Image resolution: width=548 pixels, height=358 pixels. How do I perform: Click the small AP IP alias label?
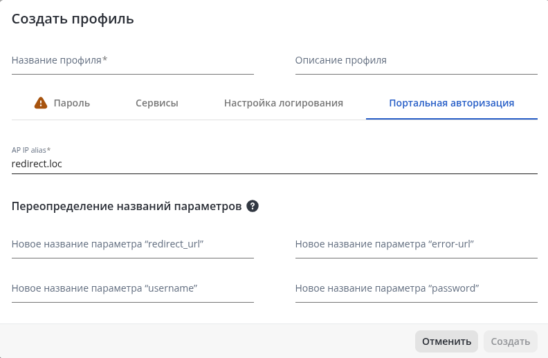[x=30, y=150]
